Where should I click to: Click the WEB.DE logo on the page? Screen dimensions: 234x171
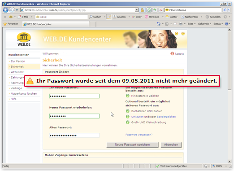point(24,39)
